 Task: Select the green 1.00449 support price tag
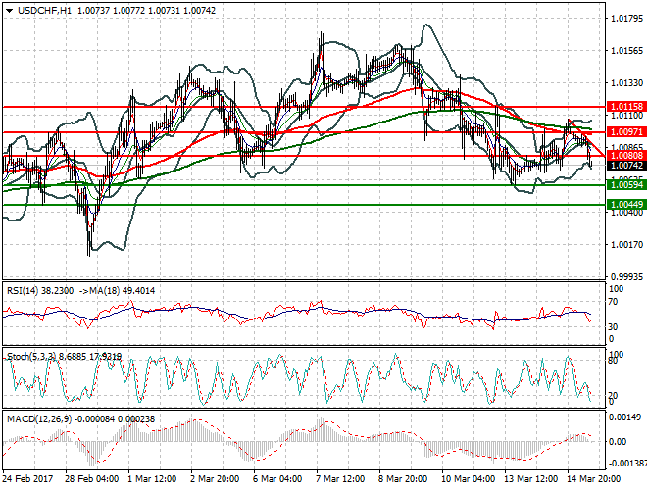coord(625,205)
